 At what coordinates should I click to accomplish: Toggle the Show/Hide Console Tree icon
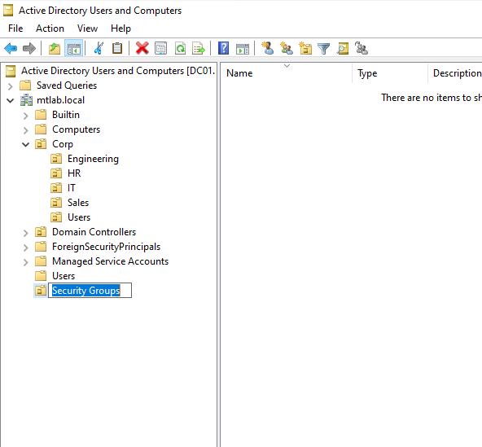(74, 48)
